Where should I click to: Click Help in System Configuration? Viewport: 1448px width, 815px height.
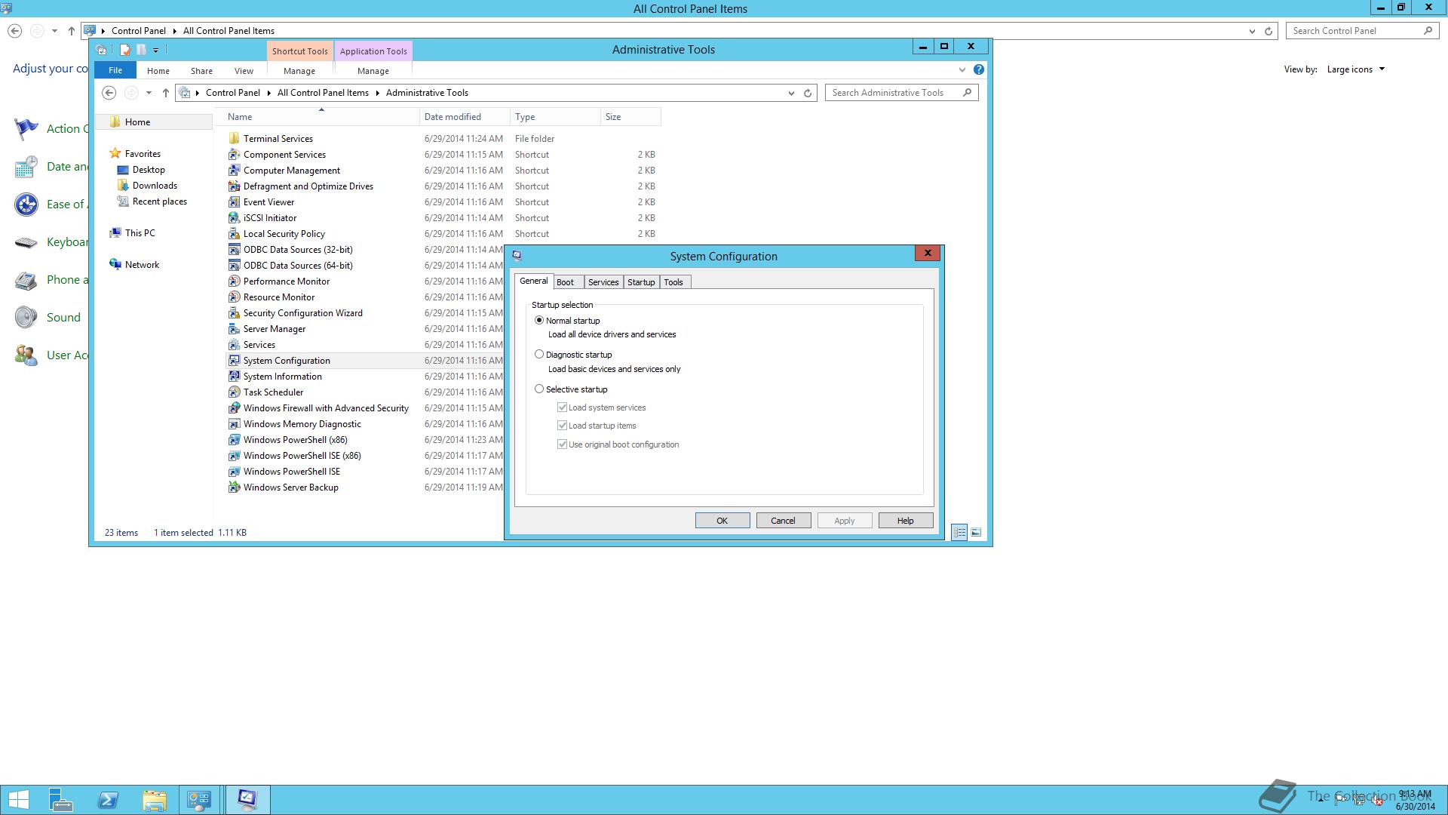tap(905, 521)
